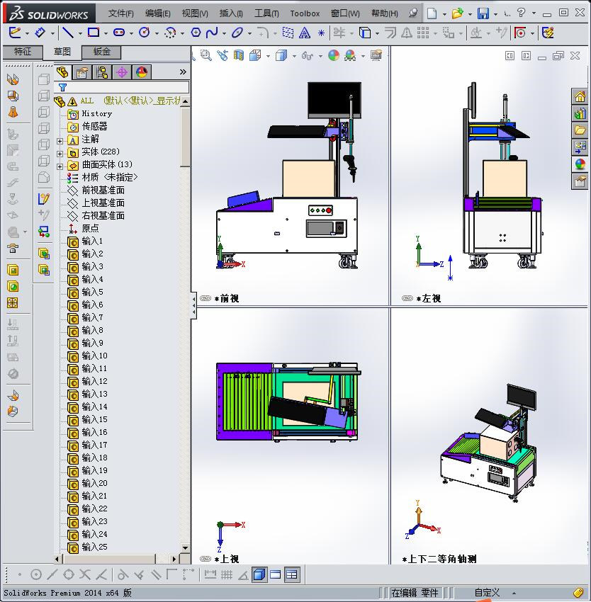Click the feature tree scrollbar down arrow
This screenshot has height=602, width=591.
click(184, 547)
